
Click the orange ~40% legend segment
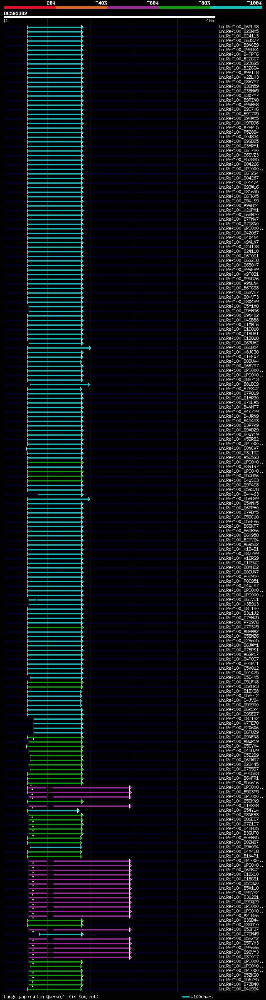[x=81, y=7]
